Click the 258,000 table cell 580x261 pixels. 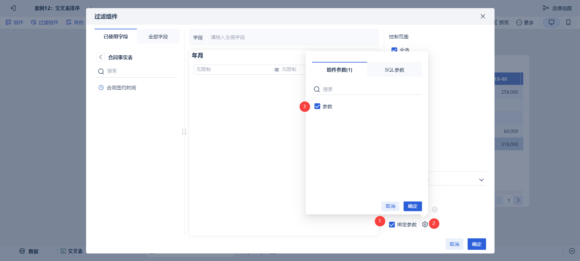point(509,92)
